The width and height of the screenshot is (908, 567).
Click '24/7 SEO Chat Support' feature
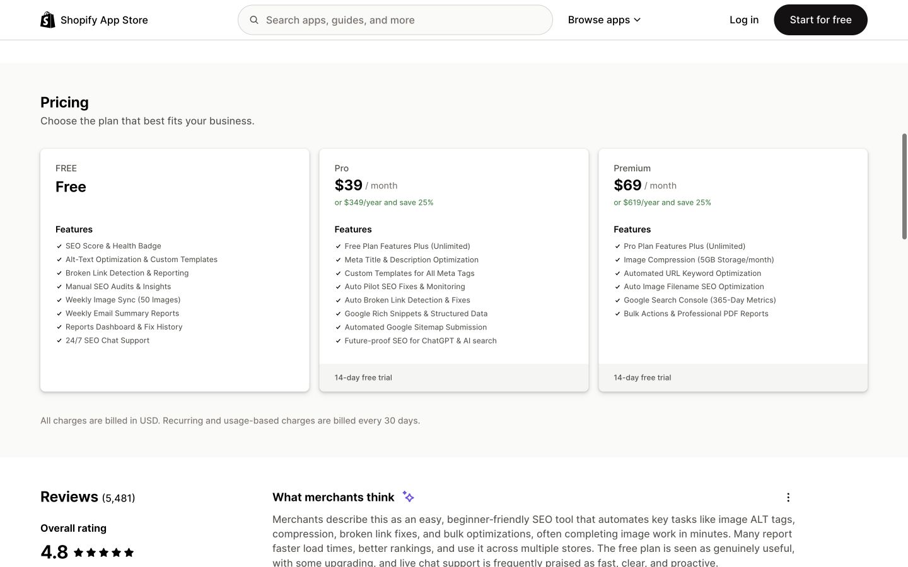tap(107, 340)
